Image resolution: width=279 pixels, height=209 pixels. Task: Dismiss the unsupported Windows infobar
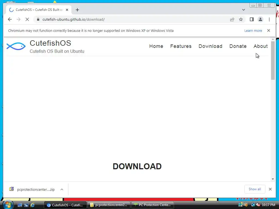coord(268,30)
